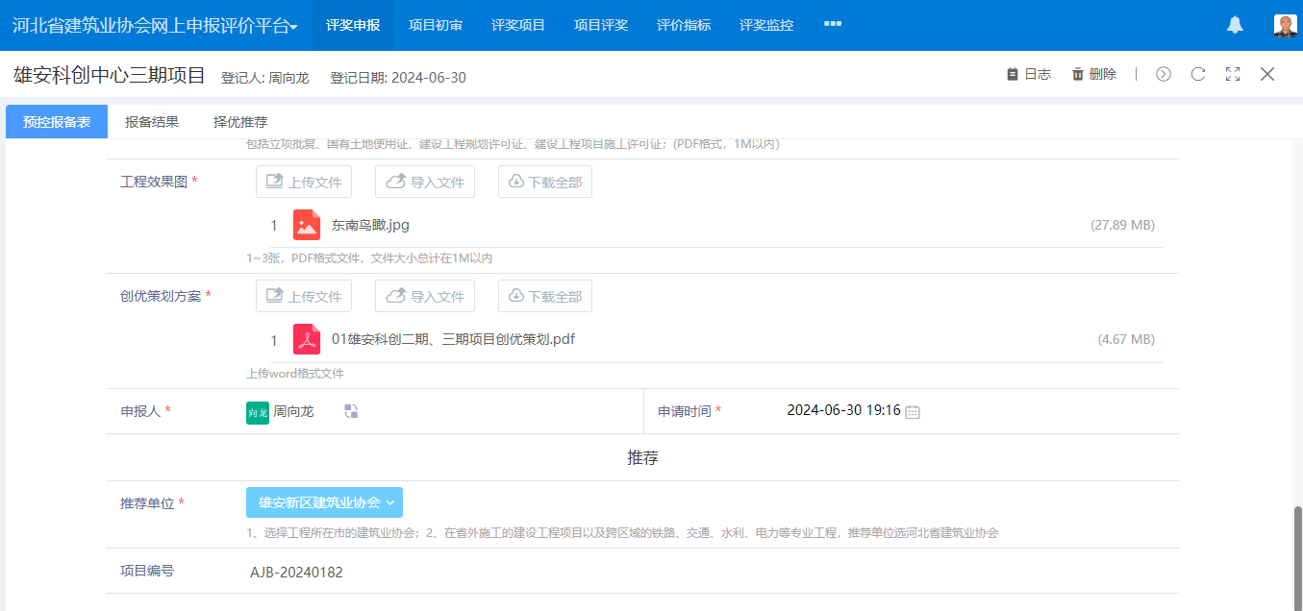Click the notification bell icon

(x=1235, y=25)
